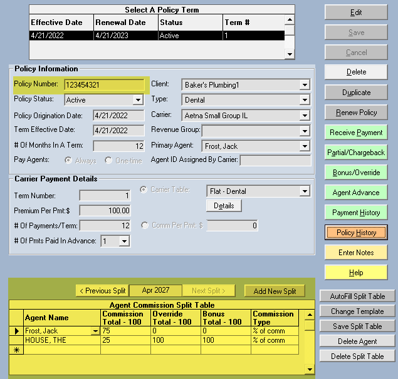Open Partial/Chargeback entry
398x379 pixels.
pyautogui.click(x=356, y=153)
